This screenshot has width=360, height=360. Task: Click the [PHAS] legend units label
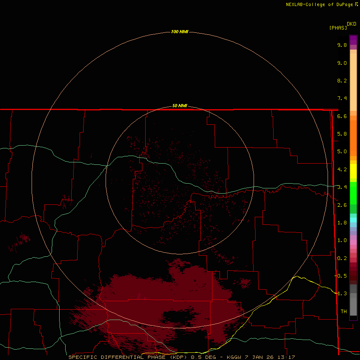click(338, 28)
